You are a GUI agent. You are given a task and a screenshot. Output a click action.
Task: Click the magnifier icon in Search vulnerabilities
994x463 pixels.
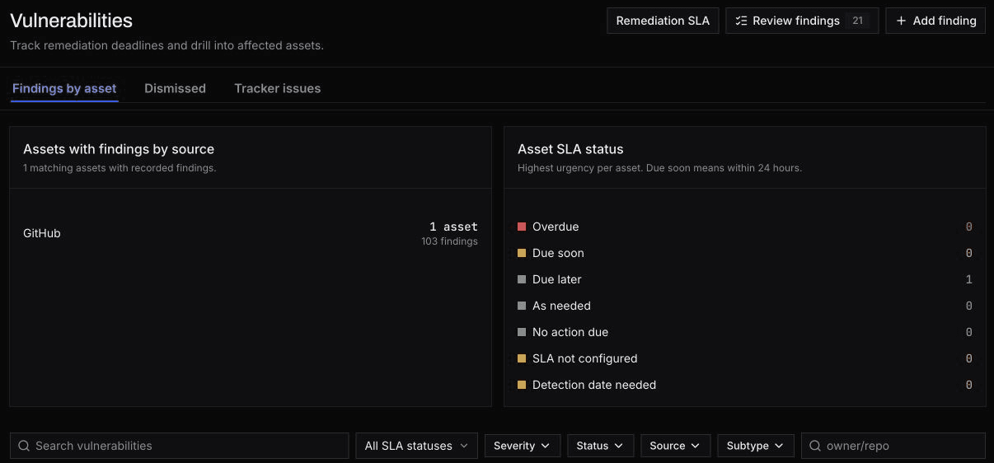tap(24, 446)
